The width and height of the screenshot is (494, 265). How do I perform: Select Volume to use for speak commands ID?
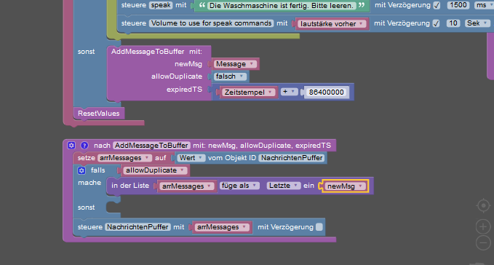tap(212, 23)
